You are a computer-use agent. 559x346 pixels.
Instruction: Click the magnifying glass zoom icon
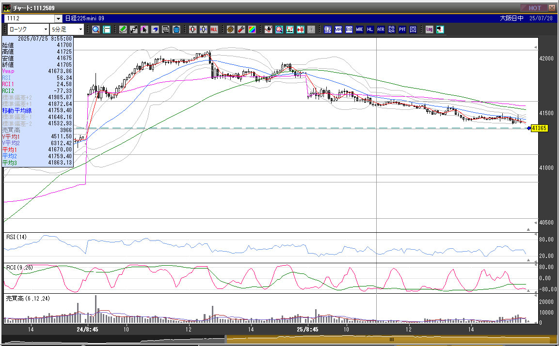click(96, 30)
